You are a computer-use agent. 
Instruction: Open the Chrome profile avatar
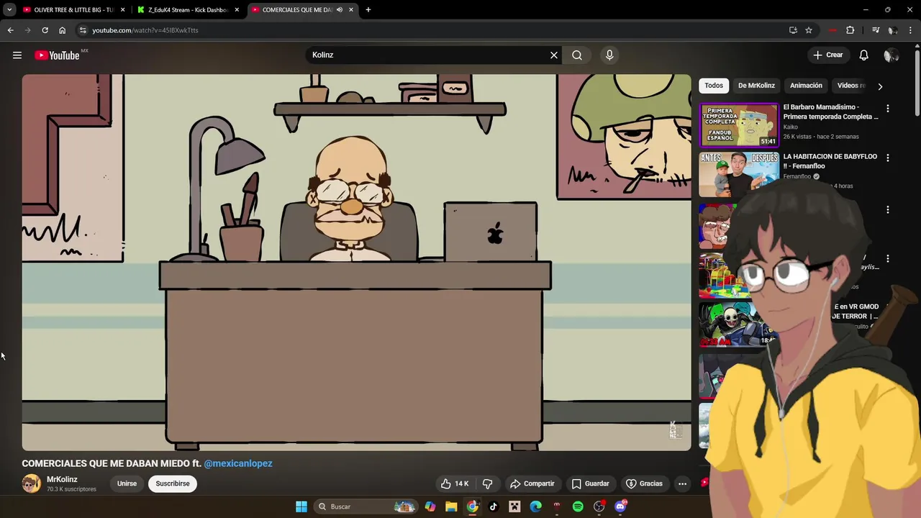pyautogui.click(x=892, y=30)
